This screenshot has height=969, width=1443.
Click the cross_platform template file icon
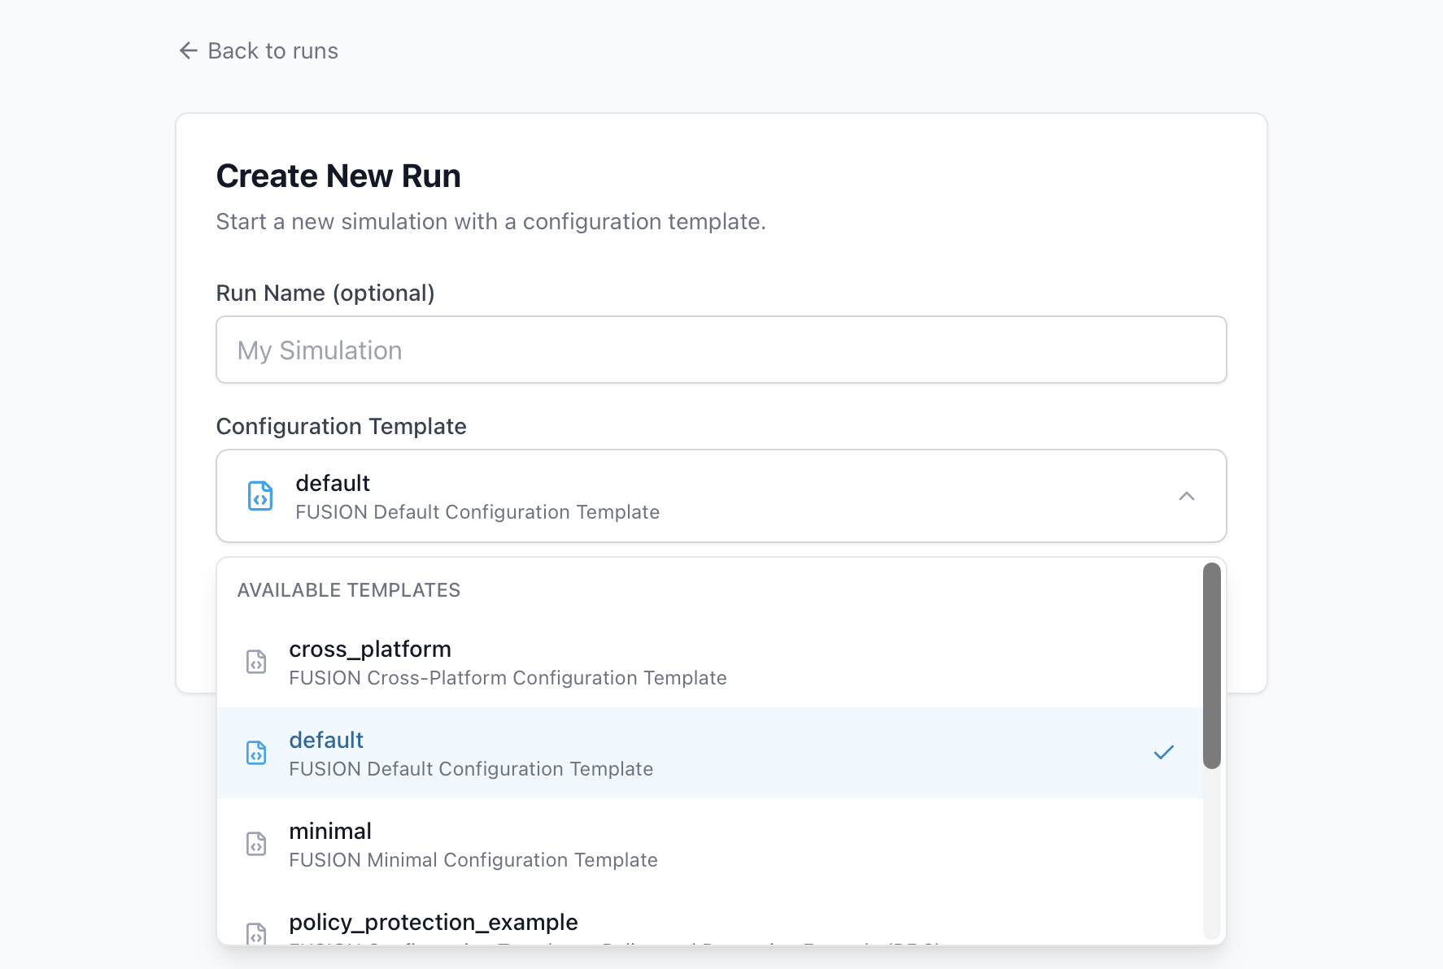[x=256, y=662]
